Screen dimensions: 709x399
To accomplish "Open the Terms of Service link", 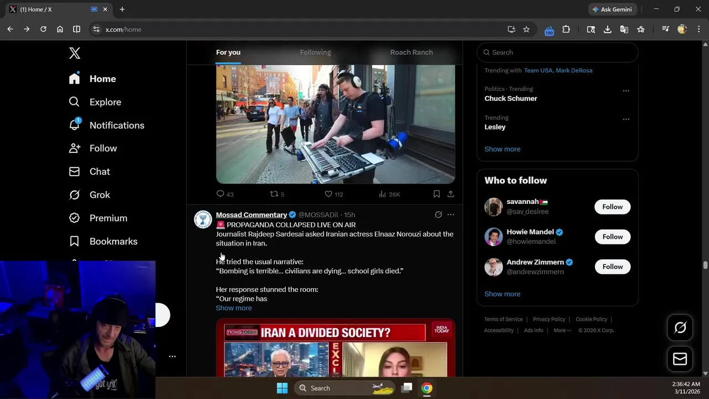I will click(504, 319).
